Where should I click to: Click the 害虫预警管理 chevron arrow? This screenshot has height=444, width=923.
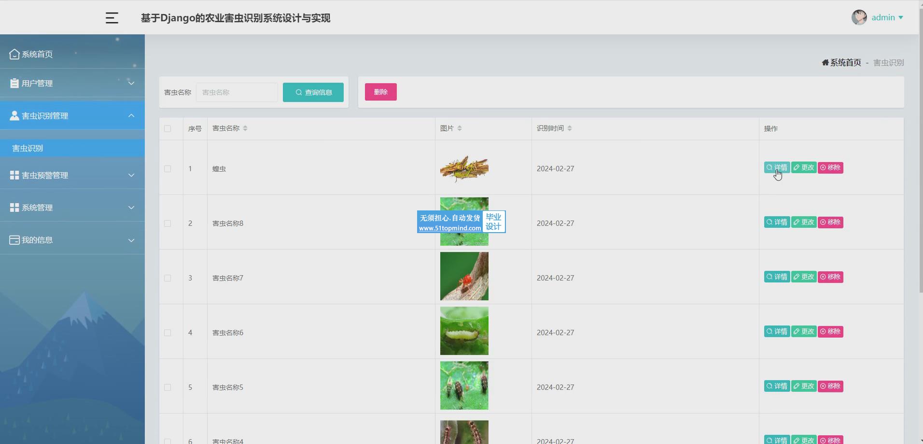(x=131, y=175)
